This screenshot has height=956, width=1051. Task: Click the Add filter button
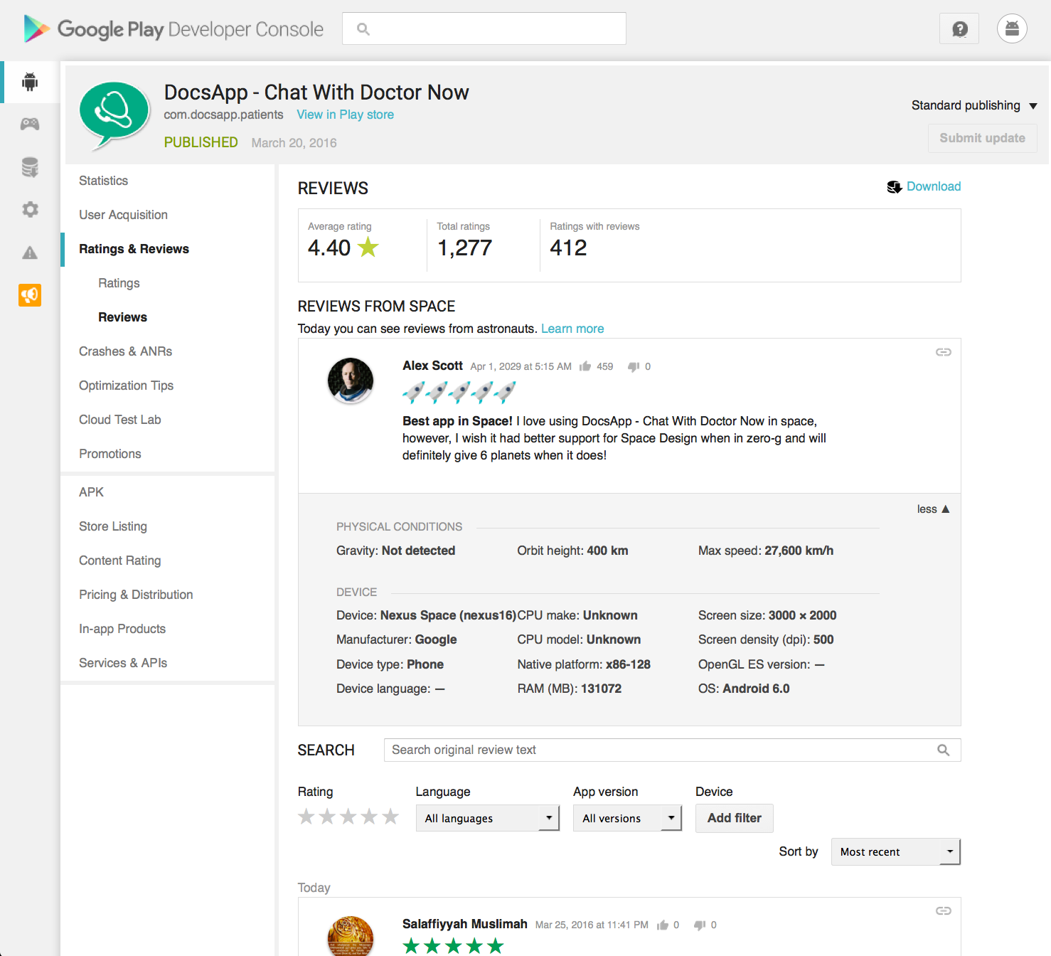point(734,818)
